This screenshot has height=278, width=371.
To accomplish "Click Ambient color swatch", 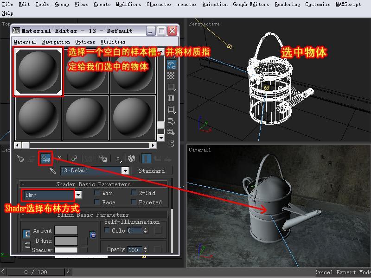I will pyautogui.click(x=66, y=230).
